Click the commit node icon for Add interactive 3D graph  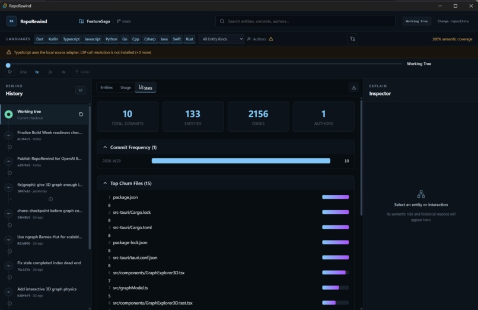8,292
